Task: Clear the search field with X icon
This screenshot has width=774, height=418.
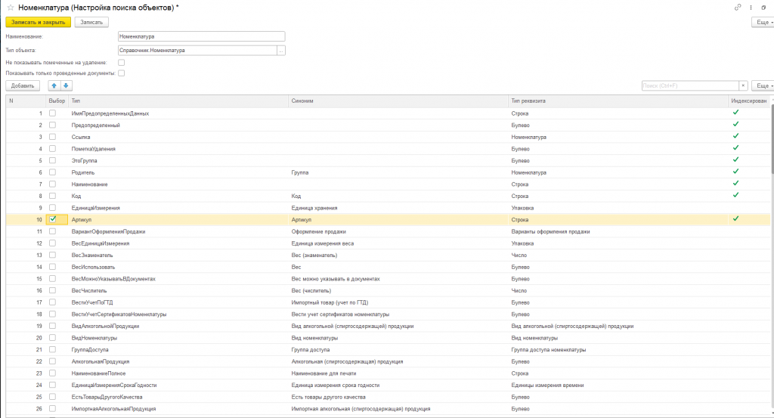Action: pos(743,86)
